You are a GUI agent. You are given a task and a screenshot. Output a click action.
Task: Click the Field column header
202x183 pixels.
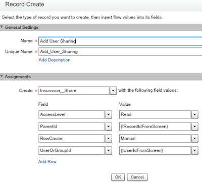pos(43,104)
